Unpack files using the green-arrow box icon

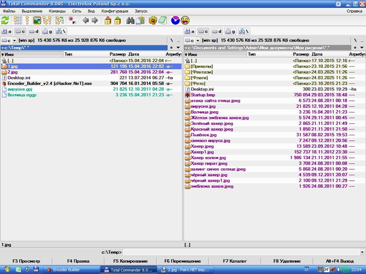coord(117,21)
